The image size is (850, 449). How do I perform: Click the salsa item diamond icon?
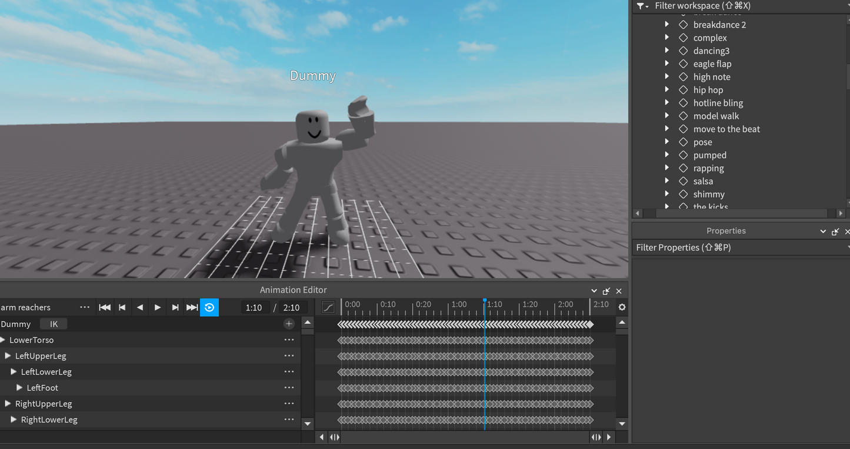(683, 181)
